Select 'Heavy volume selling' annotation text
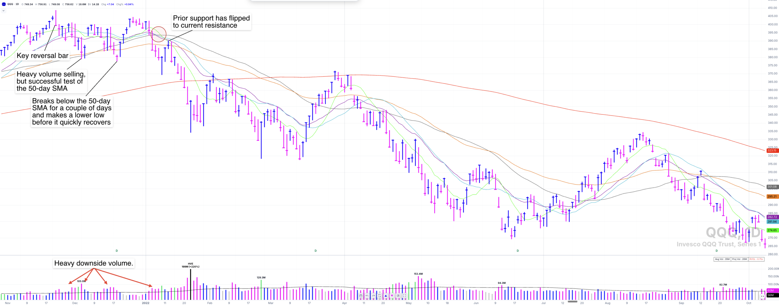Image resolution: width=779 pixels, height=306 pixels. tap(51, 81)
